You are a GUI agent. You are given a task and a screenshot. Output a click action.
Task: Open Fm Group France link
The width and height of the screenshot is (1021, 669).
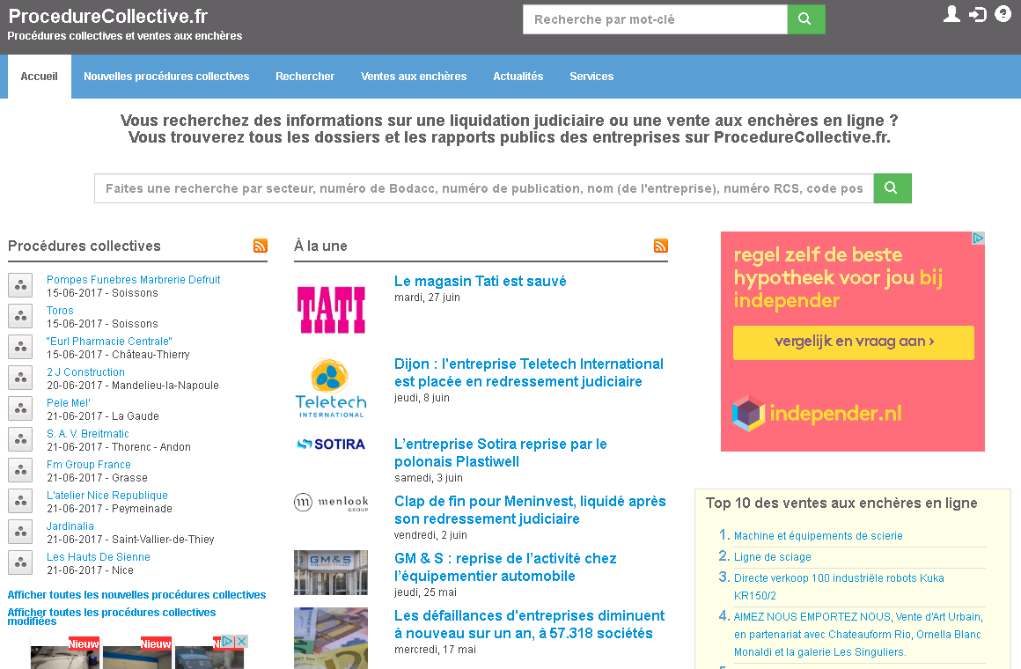(x=89, y=465)
